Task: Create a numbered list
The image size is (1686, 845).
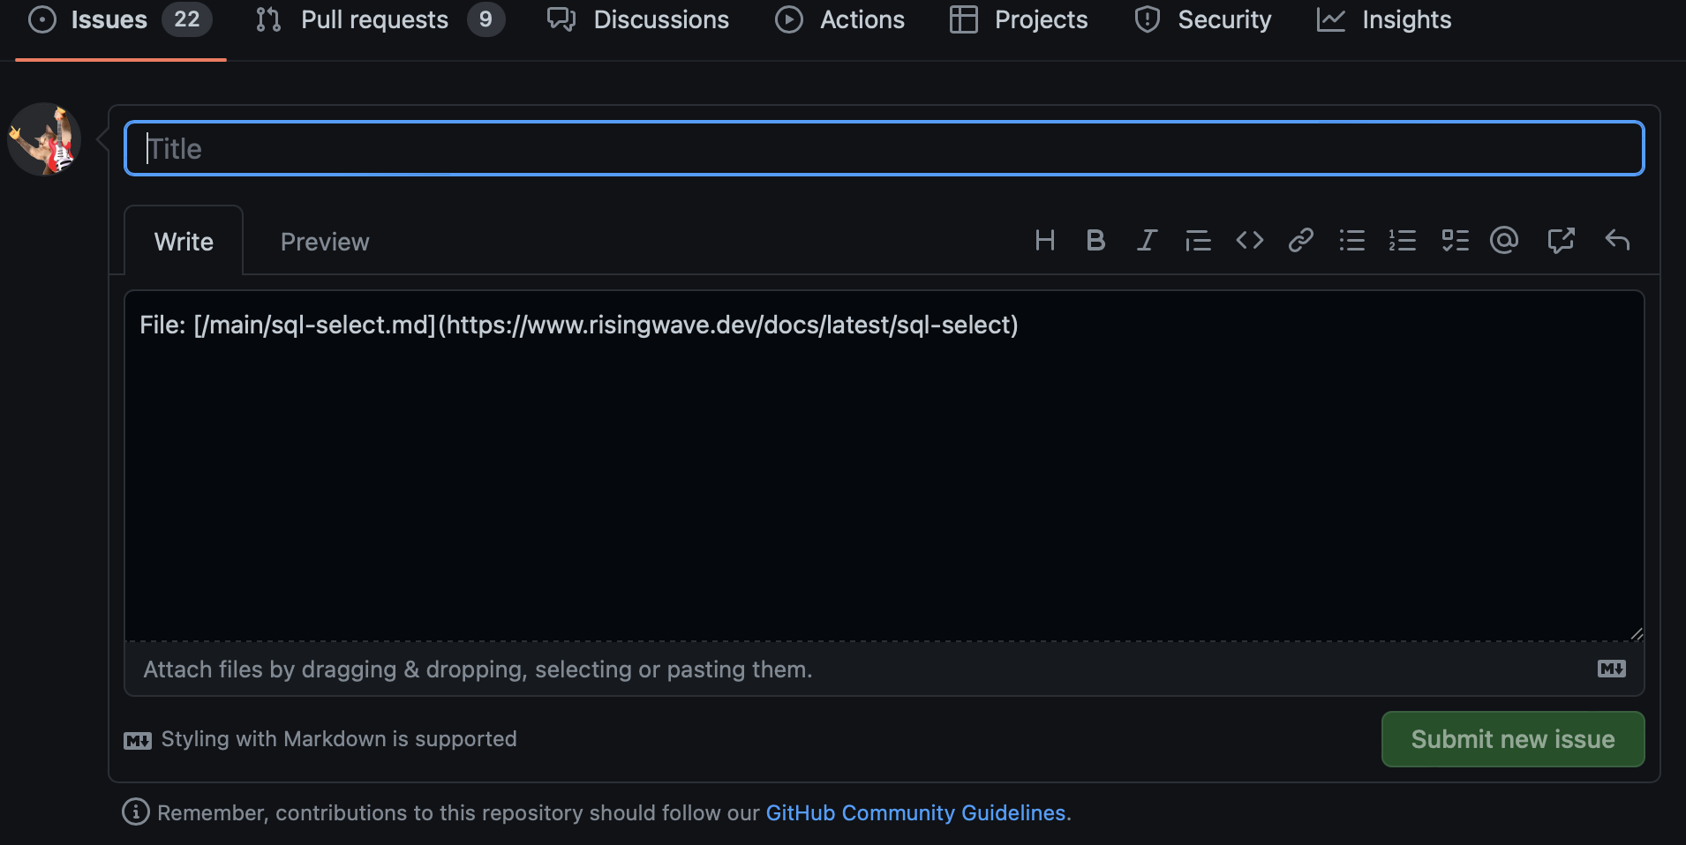Action: [x=1403, y=240]
